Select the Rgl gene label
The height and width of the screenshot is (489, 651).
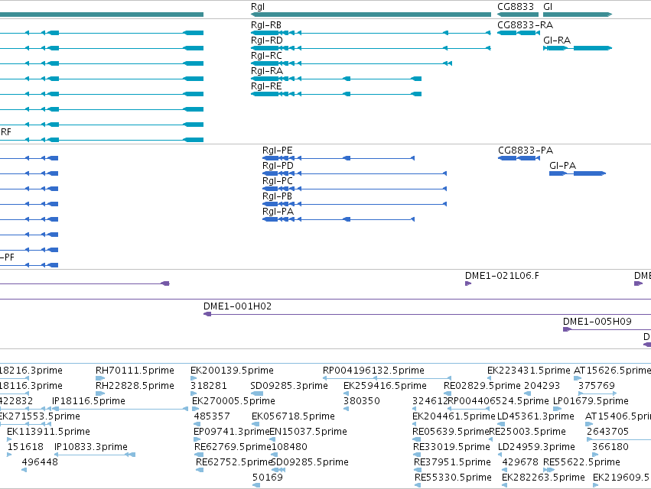257,7
